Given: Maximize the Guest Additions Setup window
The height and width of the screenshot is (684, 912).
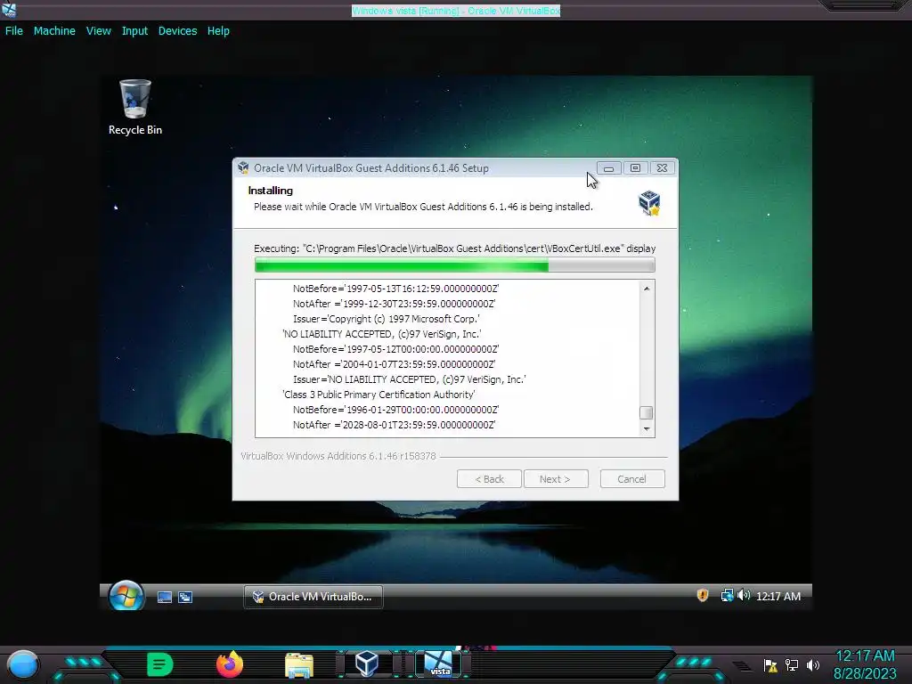Looking at the screenshot, I should (635, 168).
